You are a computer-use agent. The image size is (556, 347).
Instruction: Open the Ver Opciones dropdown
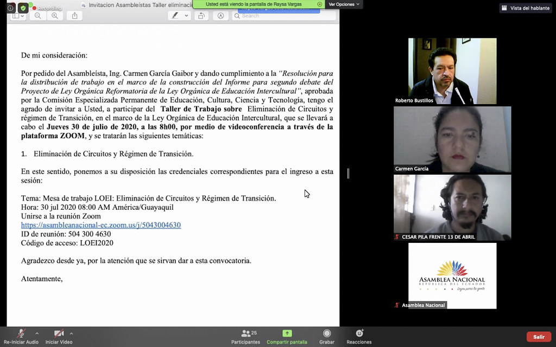click(344, 4)
